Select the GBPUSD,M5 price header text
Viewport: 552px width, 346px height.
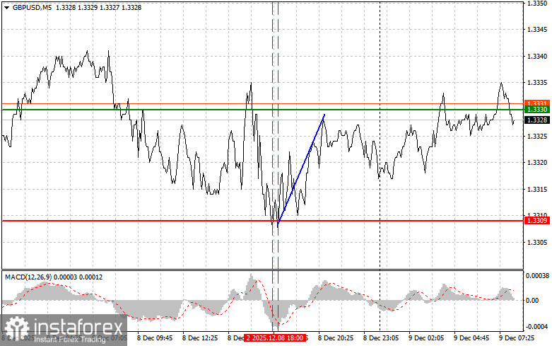77,7
